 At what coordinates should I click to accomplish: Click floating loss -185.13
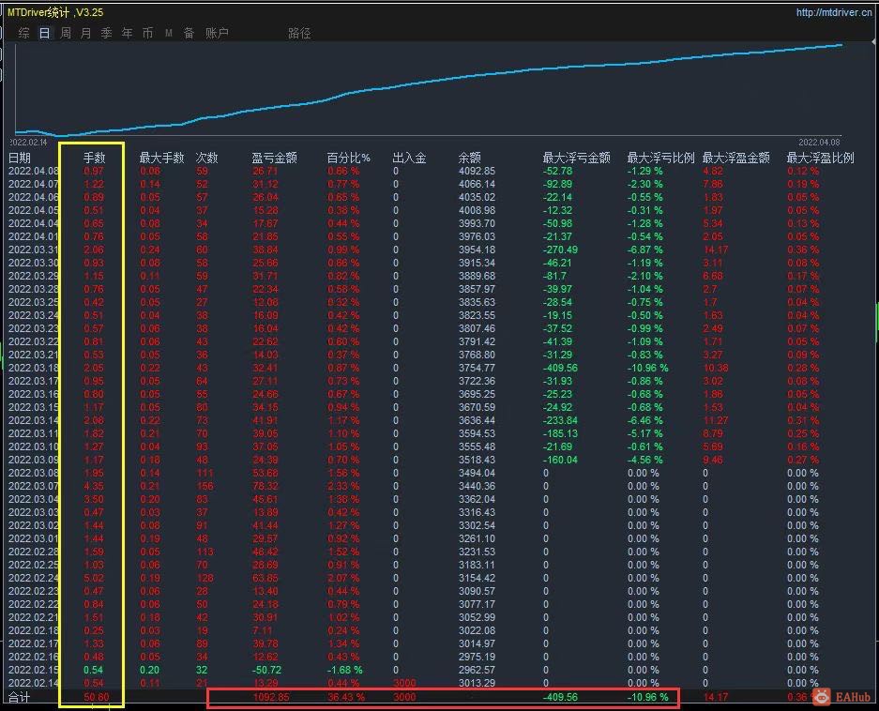coord(561,433)
